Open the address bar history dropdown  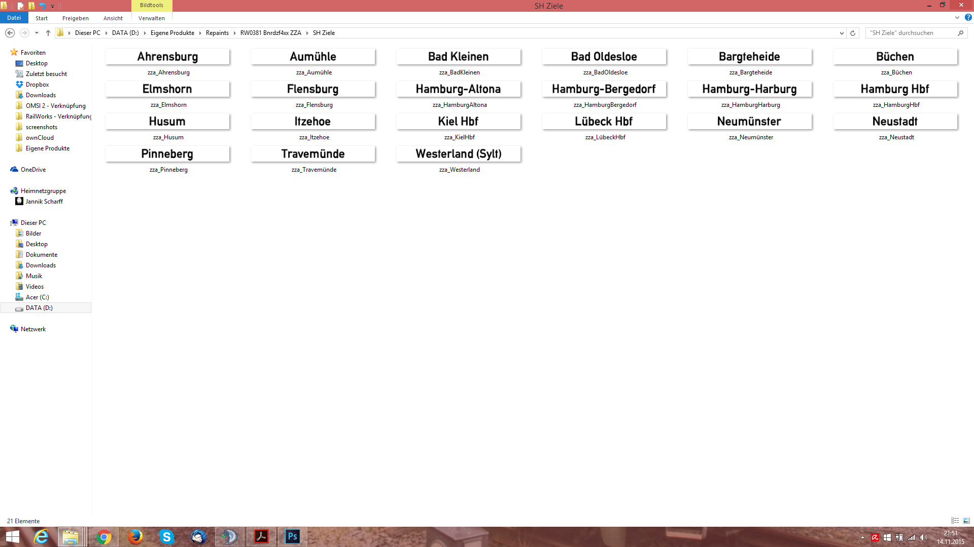[842, 33]
